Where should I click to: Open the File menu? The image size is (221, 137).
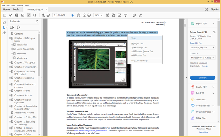(x=4, y=5)
